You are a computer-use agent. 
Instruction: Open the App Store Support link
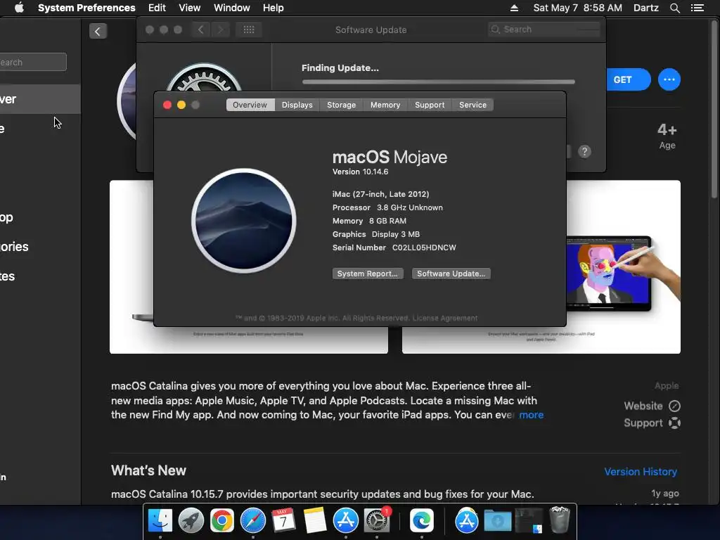point(652,423)
